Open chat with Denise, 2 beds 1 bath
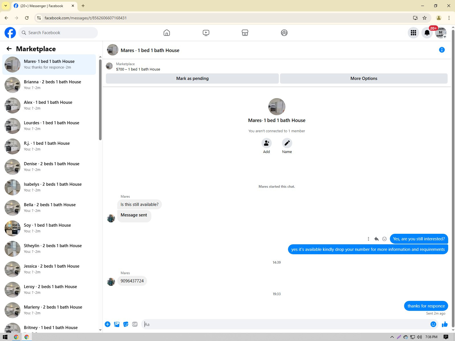This screenshot has width=455, height=341. click(x=49, y=167)
